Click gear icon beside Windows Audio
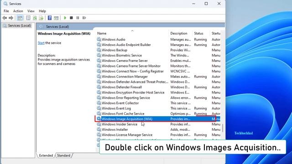The image size is (292, 164). coord(99,40)
